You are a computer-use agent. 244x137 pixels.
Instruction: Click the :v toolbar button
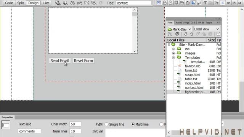point(228,3)
